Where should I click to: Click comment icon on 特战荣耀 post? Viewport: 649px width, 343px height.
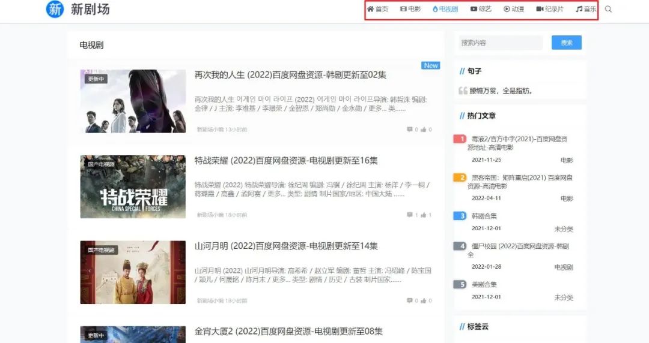tap(410, 215)
